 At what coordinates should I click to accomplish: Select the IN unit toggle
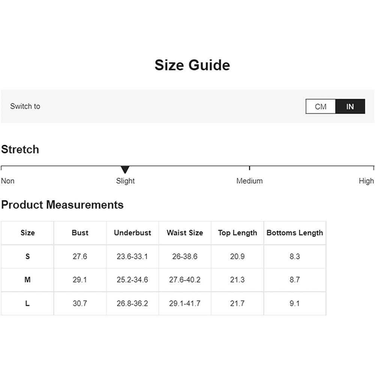[350, 106]
